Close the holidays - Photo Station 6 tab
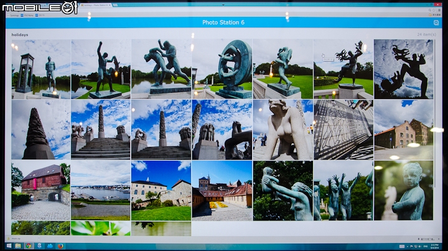This screenshot has width=448, height=251. coord(110,5)
